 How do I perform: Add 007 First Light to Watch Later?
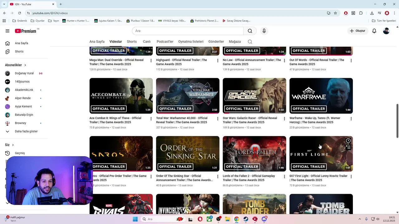pyautogui.click(x=348, y=141)
